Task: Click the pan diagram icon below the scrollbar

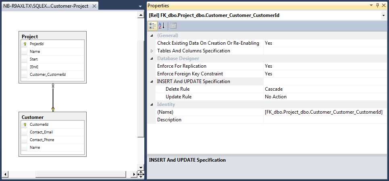Action: (141, 174)
